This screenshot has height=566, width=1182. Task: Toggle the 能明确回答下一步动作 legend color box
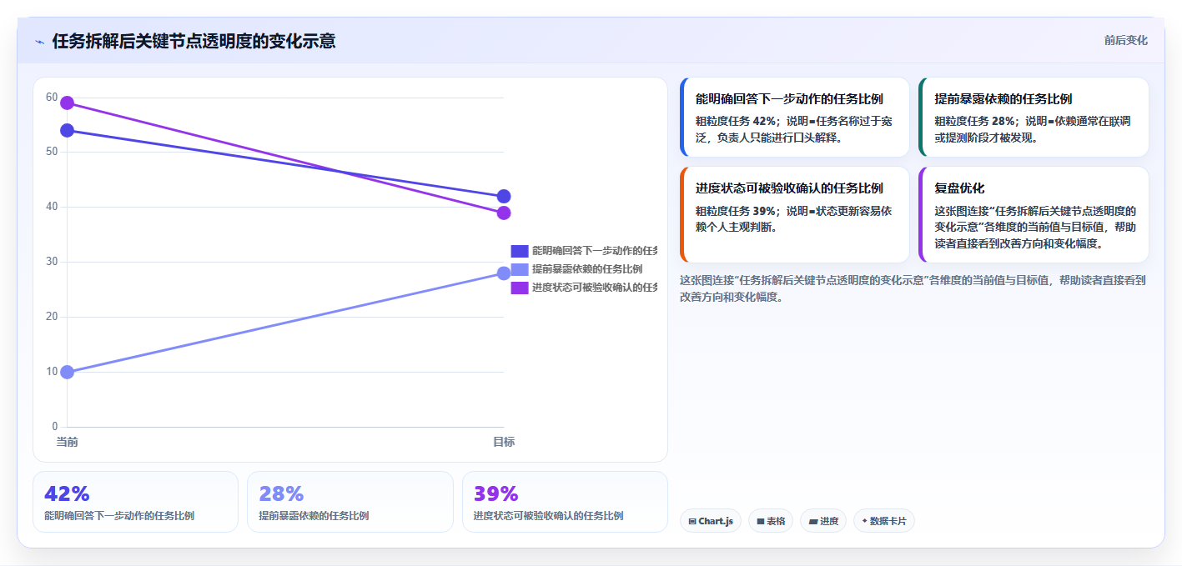coord(520,251)
